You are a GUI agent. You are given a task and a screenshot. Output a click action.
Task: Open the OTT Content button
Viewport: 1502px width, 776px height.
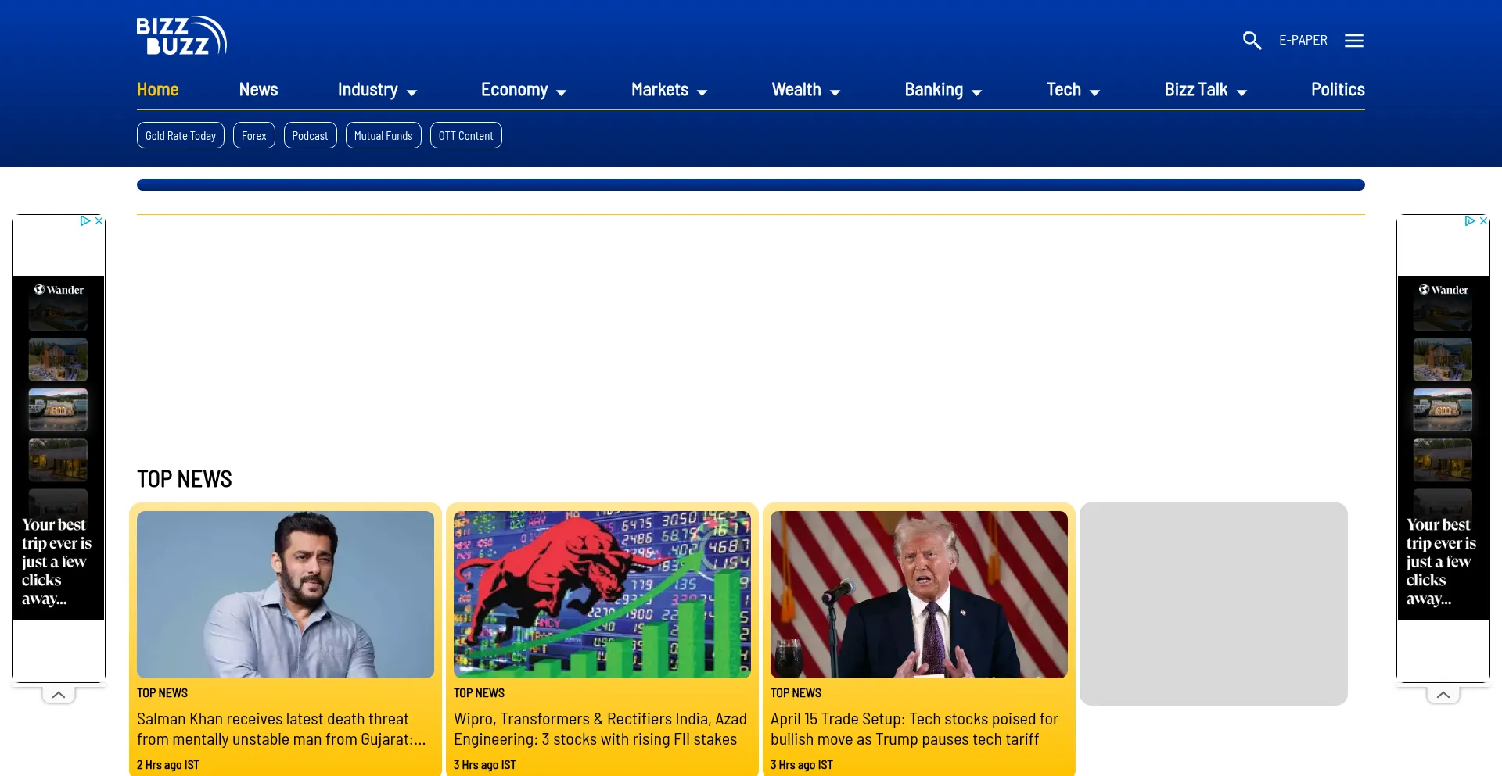(x=465, y=135)
